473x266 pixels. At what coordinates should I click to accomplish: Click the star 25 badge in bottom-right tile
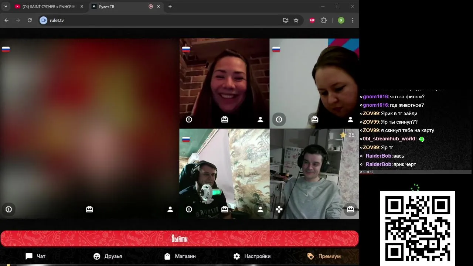(x=347, y=135)
